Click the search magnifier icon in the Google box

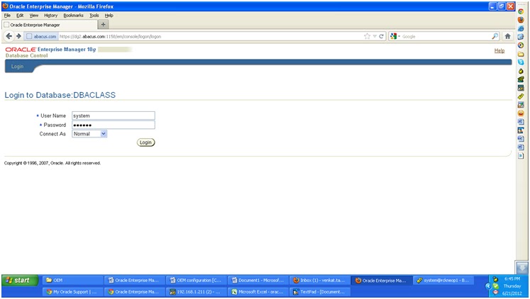click(x=495, y=36)
